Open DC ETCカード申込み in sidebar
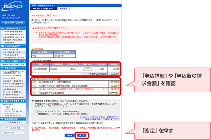Image resolution: width=211 pixels, height=140 pixels. 11,94
